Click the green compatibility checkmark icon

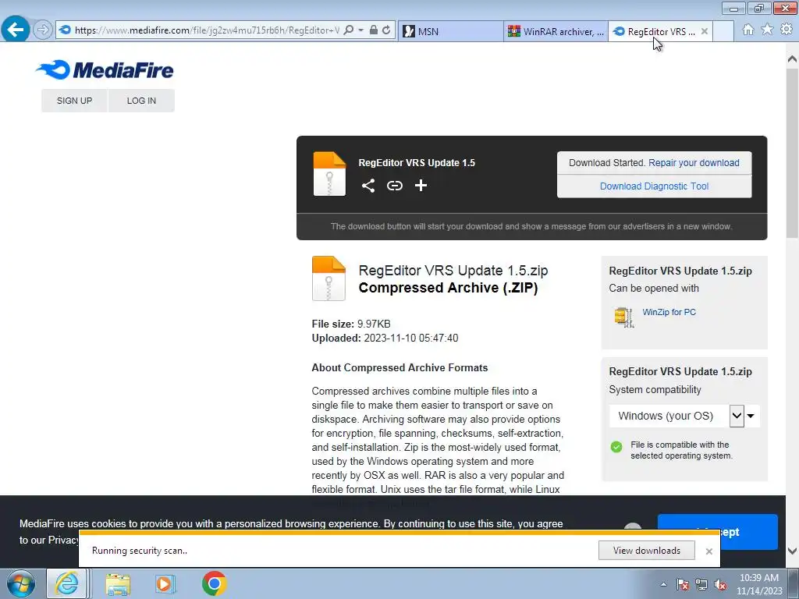click(x=616, y=447)
